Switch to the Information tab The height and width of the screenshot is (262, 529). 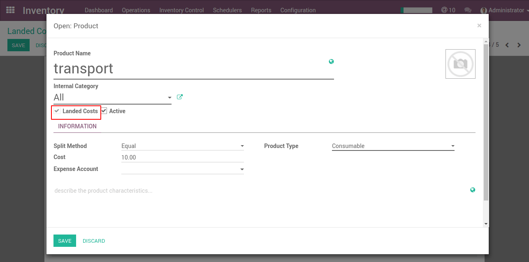[x=77, y=126]
